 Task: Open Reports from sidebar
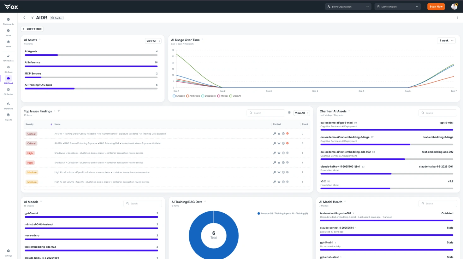point(8,117)
